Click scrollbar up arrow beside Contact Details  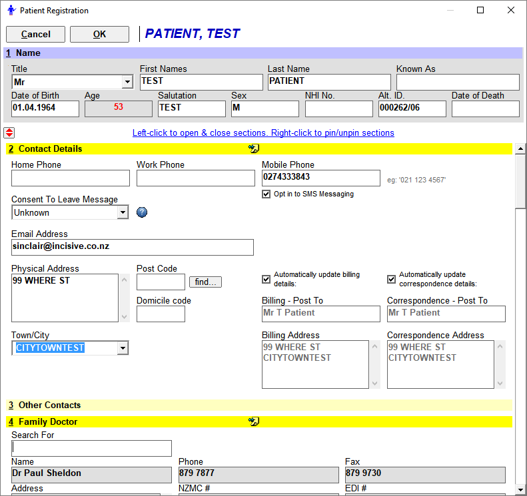[520, 148]
